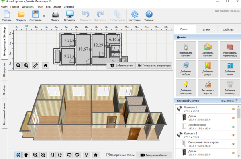The image size is (241, 159).
Task: Switch to the Свойства tab
Action: click(x=228, y=29)
